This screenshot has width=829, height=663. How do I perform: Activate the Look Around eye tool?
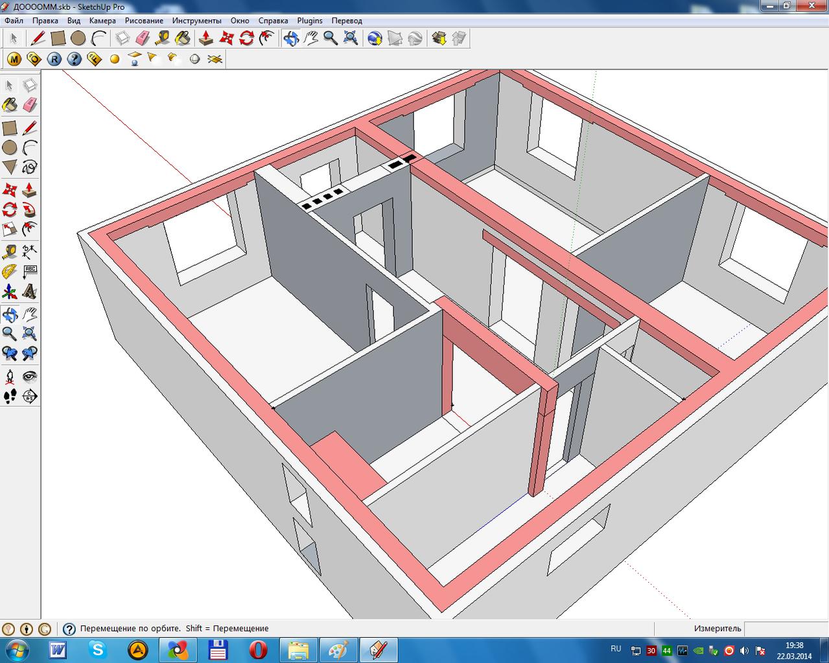(30, 376)
